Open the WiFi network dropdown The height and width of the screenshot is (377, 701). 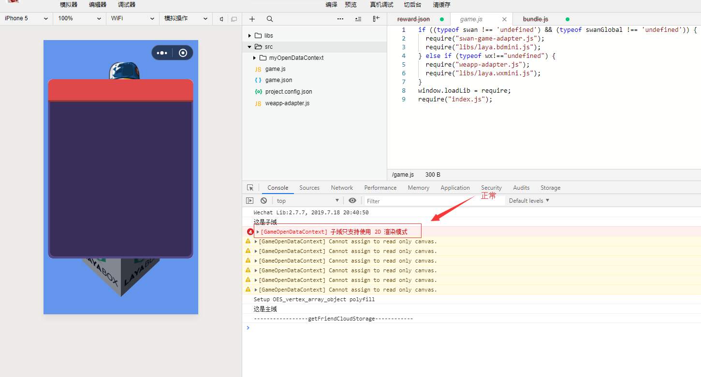(x=133, y=18)
